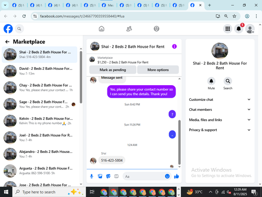
Task: Send a voice clip with microphone icon
Action: [92, 176]
